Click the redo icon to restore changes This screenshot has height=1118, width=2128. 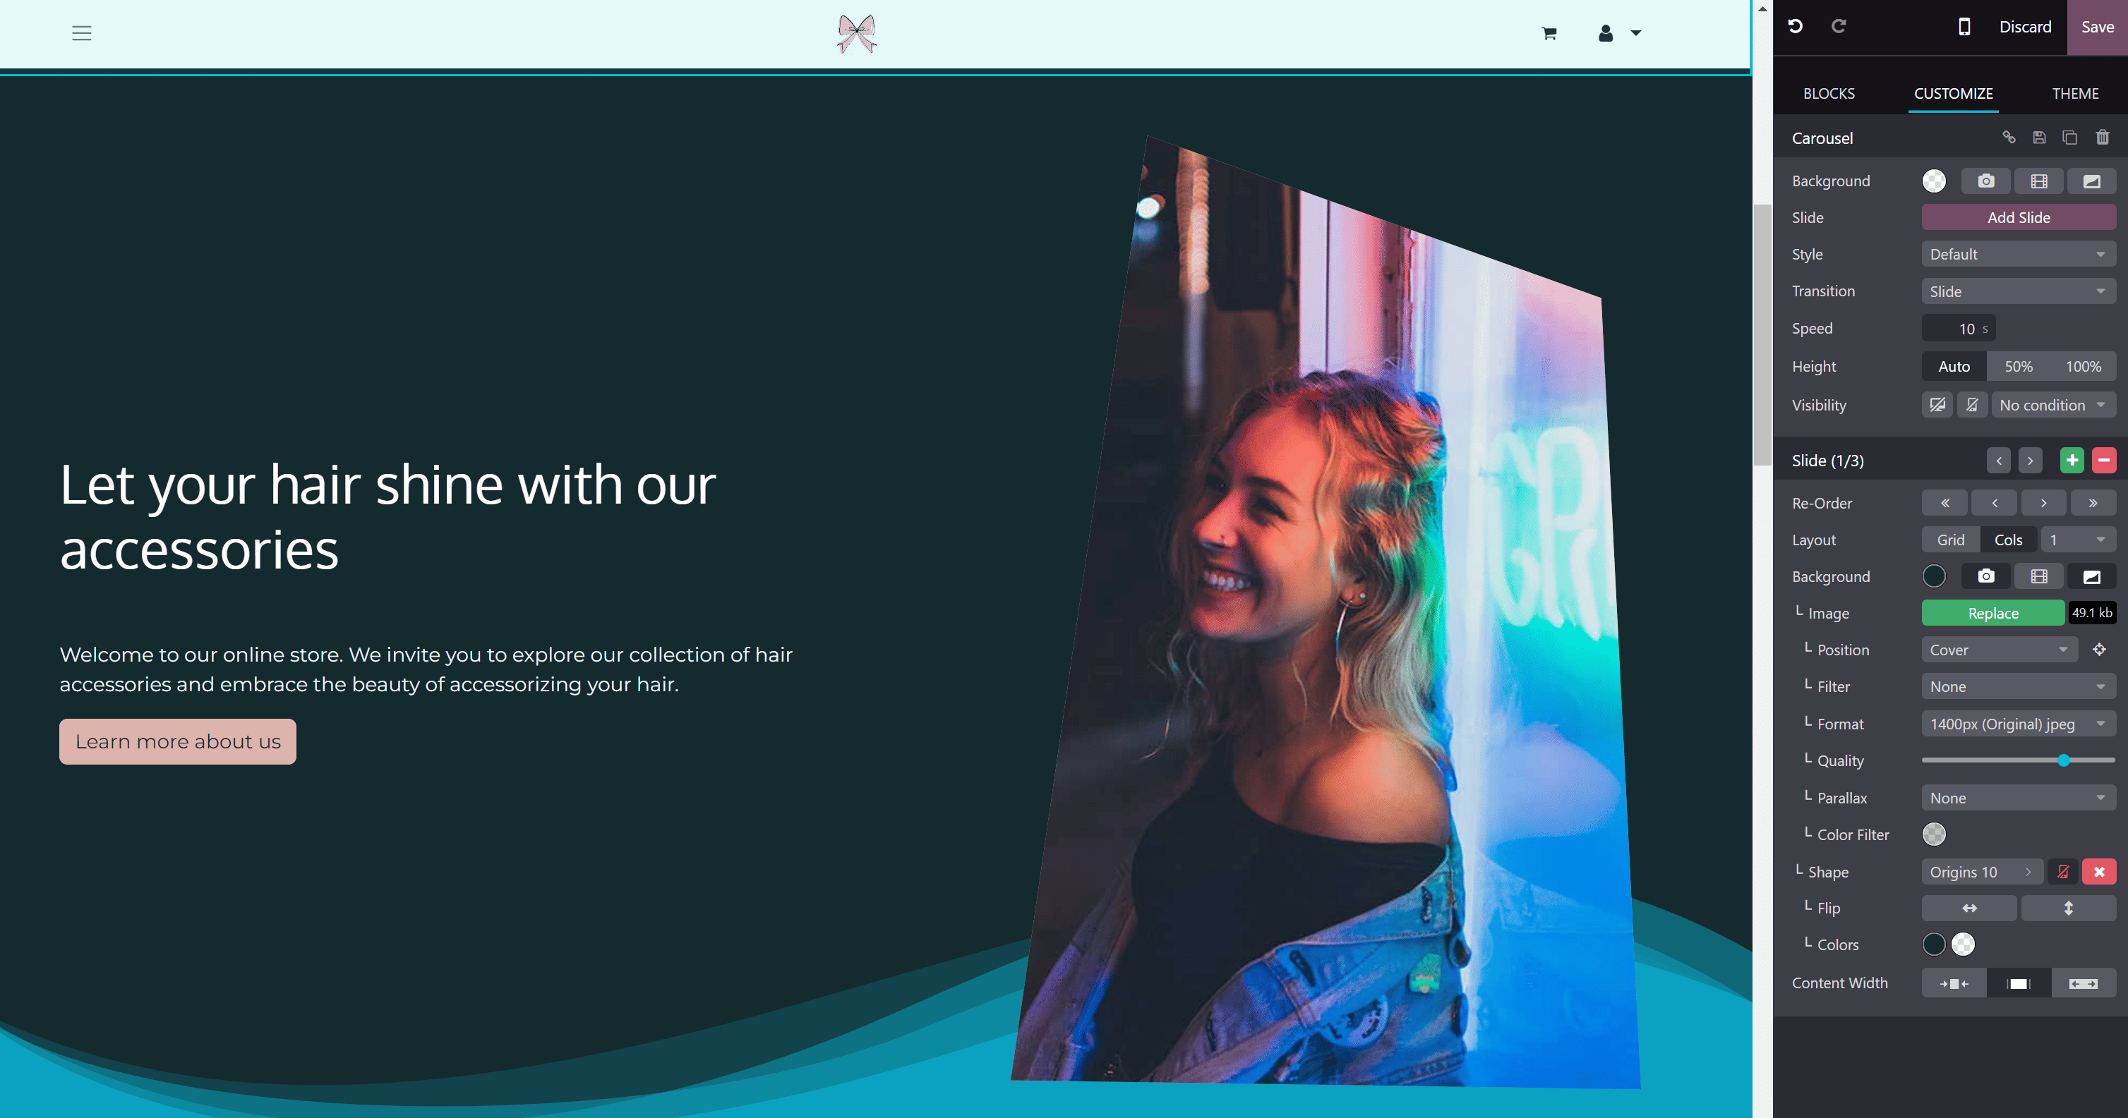[1839, 25]
